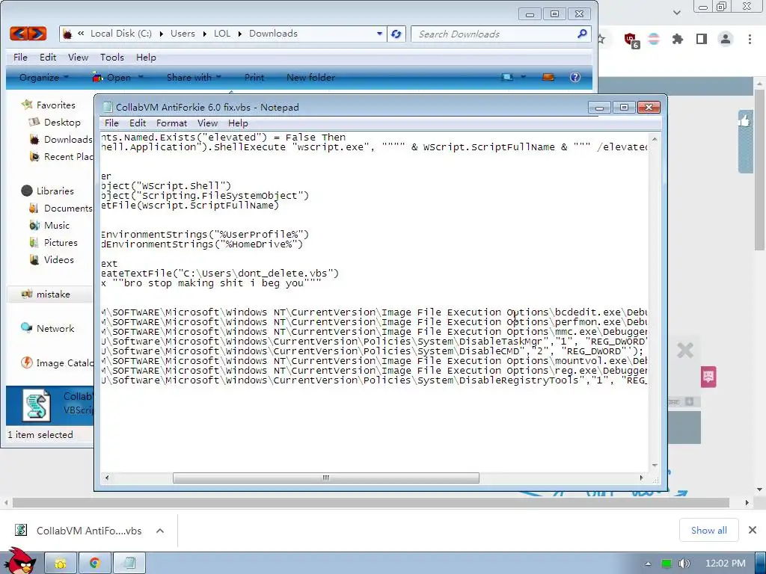Viewport: 766px width, 574px height.
Task: Click Print in the Explorer toolbar
Action: coord(254,77)
